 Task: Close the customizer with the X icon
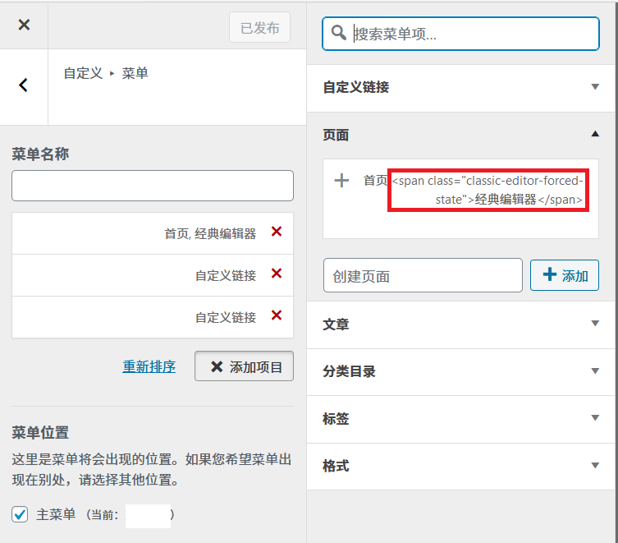(24, 25)
